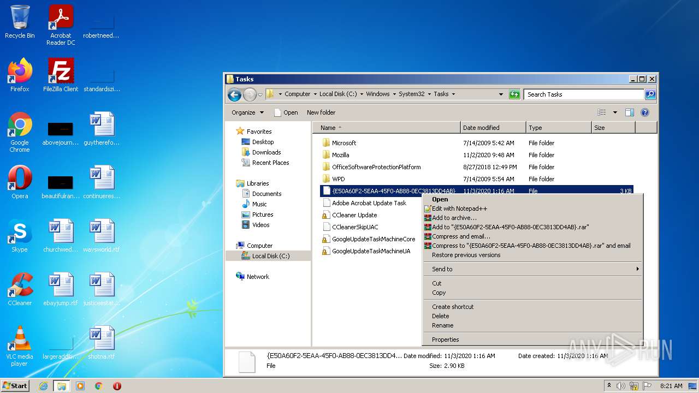Screen dimensions: 699x393
Task: Select Edit with Notepad++
Action: 533,209
